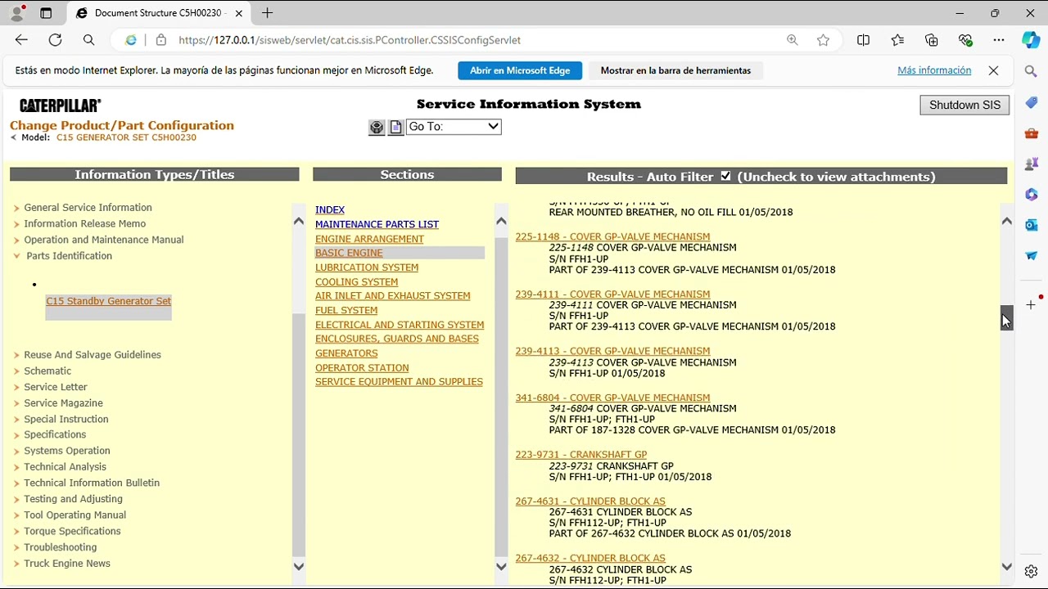Add an app to the sidebar
Screen dimensions: 1048x589
click(x=1031, y=304)
